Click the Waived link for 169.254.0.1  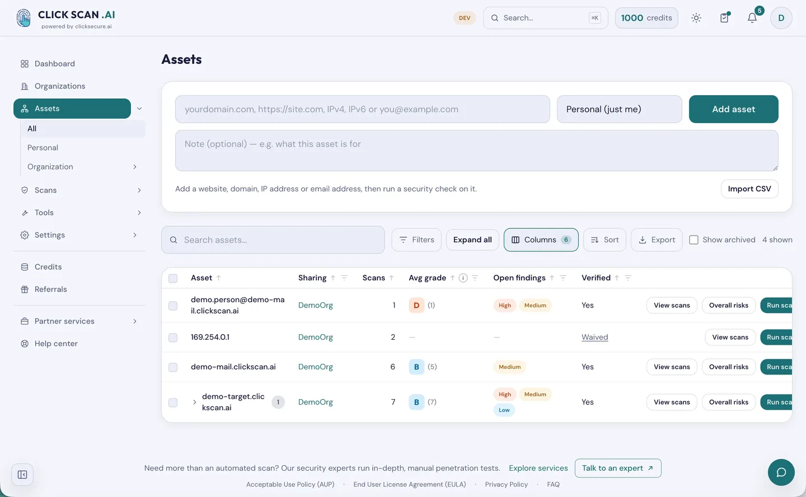594,337
